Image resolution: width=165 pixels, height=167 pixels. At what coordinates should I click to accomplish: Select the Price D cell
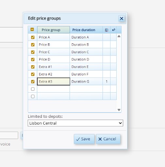pyautogui.click(x=54, y=59)
